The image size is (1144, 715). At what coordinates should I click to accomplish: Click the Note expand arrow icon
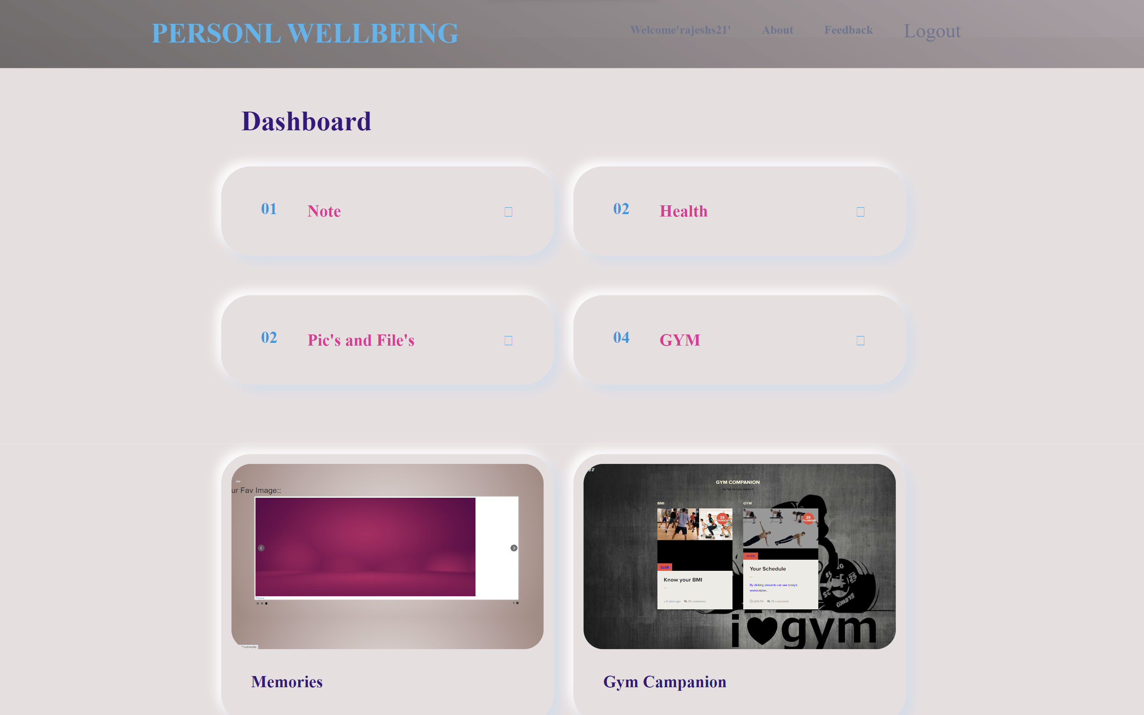(x=508, y=212)
